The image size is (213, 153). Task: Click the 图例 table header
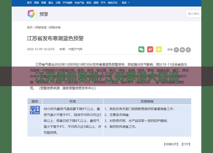[35, 101]
